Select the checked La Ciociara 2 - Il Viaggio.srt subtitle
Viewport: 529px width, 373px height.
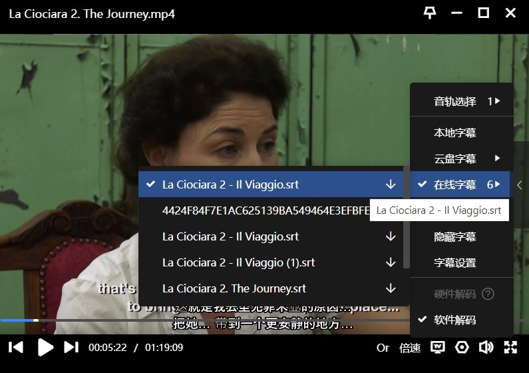coord(230,185)
